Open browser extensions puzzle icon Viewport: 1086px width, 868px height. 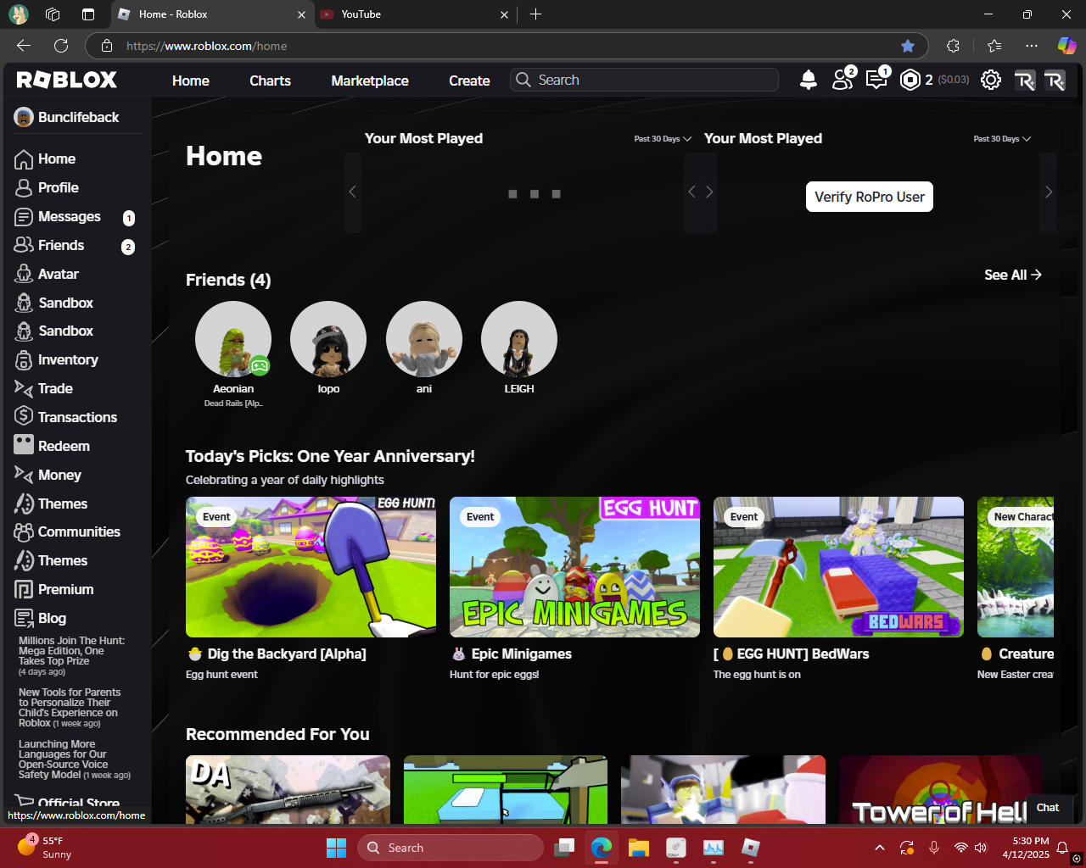click(953, 46)
